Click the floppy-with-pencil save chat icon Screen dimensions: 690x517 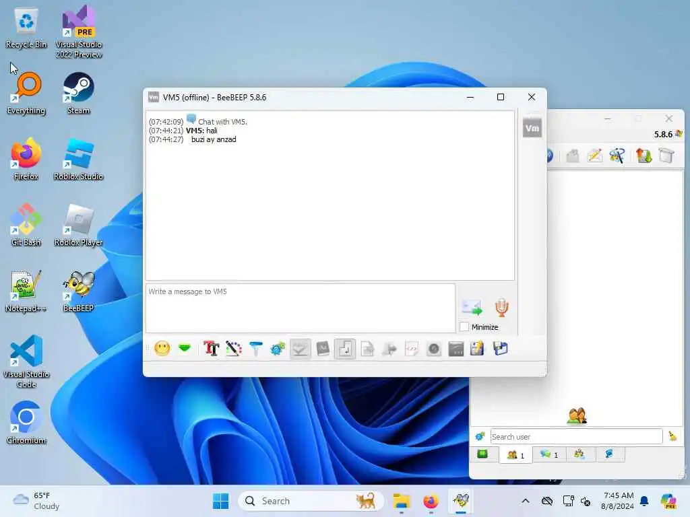[477, 349]
